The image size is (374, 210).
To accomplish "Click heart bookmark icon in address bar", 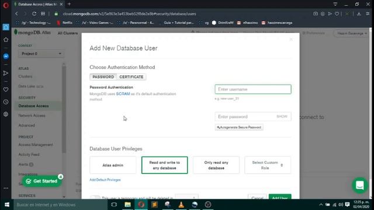I will (x=337, y=14).
